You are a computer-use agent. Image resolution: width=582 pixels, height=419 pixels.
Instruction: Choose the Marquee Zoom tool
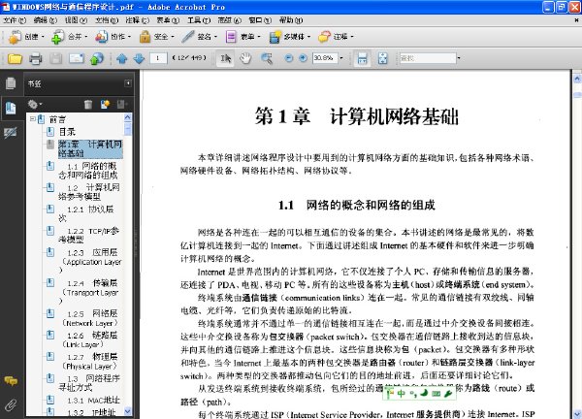click(267, 58)
